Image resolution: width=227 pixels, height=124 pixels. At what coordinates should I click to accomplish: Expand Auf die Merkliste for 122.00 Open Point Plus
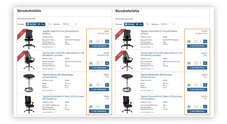147,69
